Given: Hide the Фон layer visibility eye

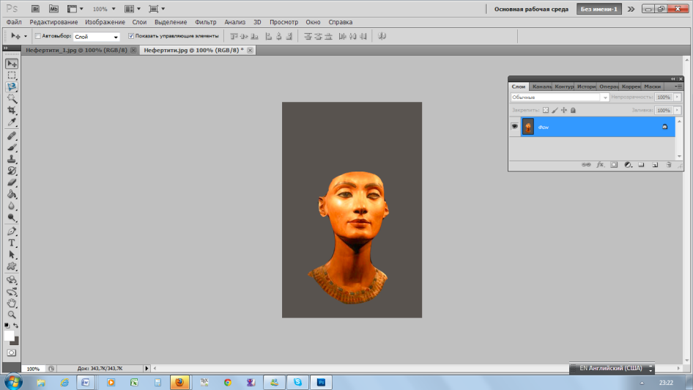Looking at the screenshot, I should point(514,127).
